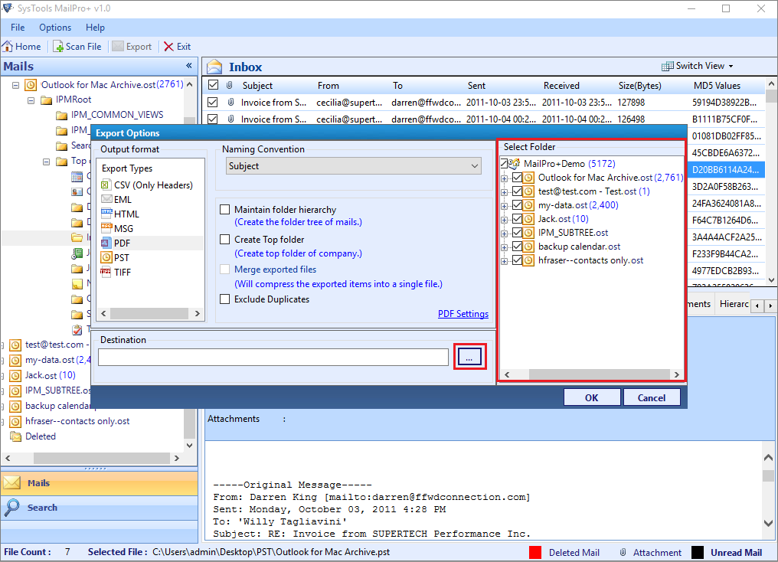
Task: Toggle select-all checkbox in Inbox header
Action: tap(214, 85)
